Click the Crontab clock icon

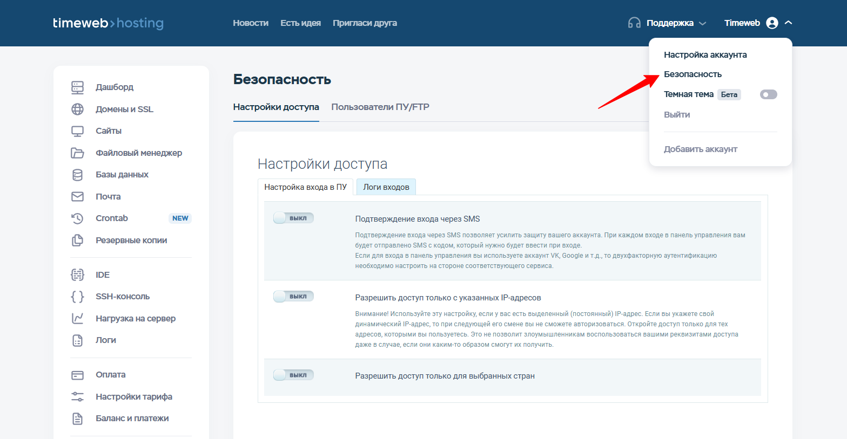78,218
